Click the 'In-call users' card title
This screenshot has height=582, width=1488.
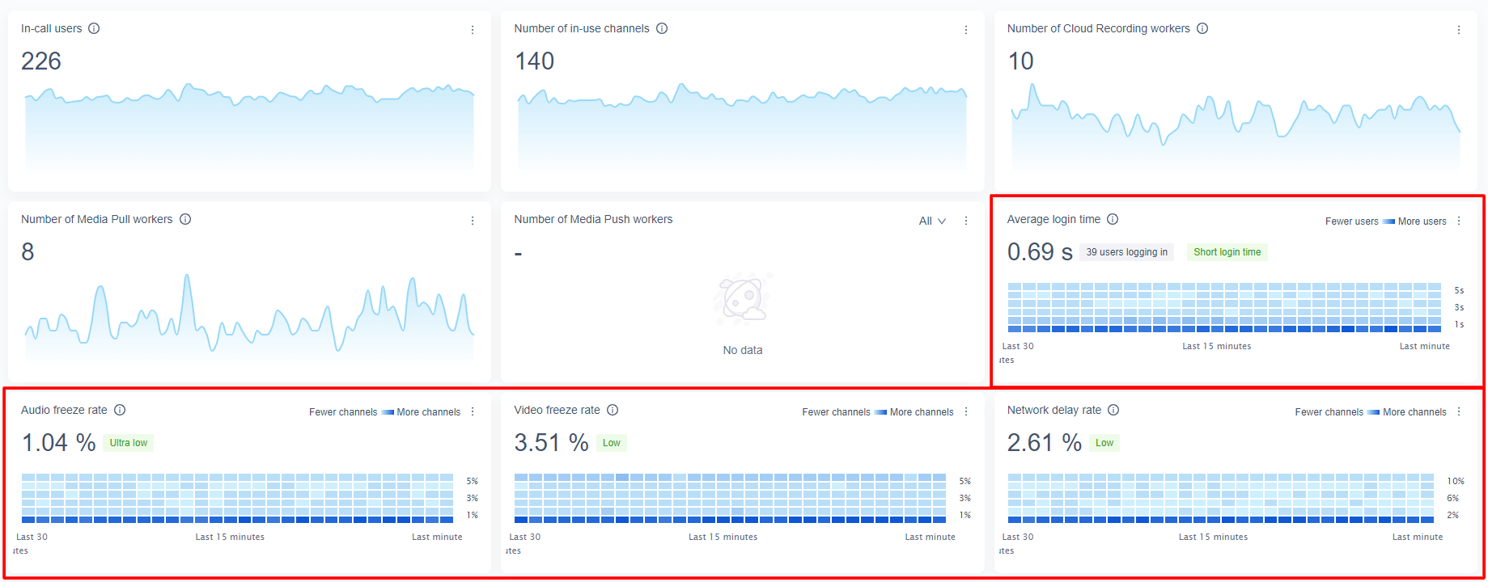click(x=52, y=28)
